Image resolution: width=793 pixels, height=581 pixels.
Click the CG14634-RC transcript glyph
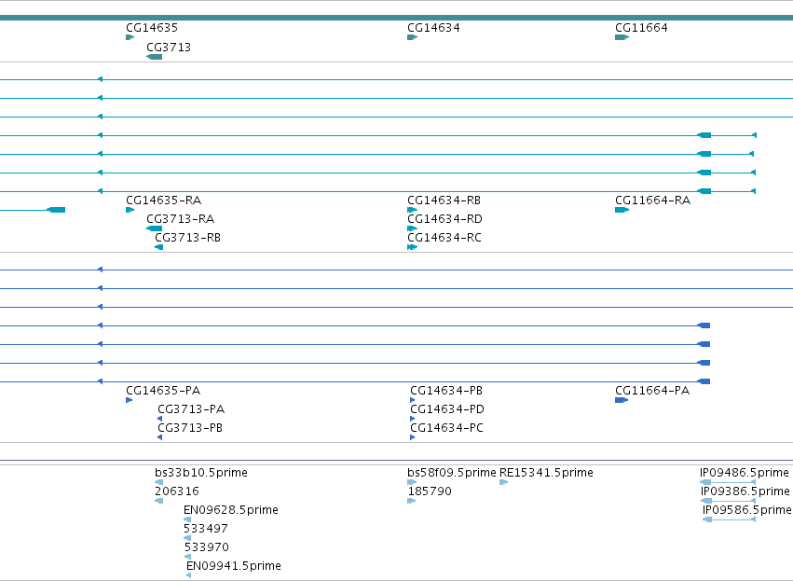pyautogui.click(x=412, y=247)
